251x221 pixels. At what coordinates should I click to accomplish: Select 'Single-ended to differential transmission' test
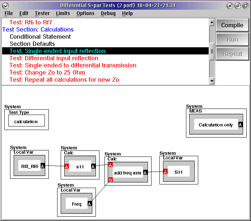[105, 66]
